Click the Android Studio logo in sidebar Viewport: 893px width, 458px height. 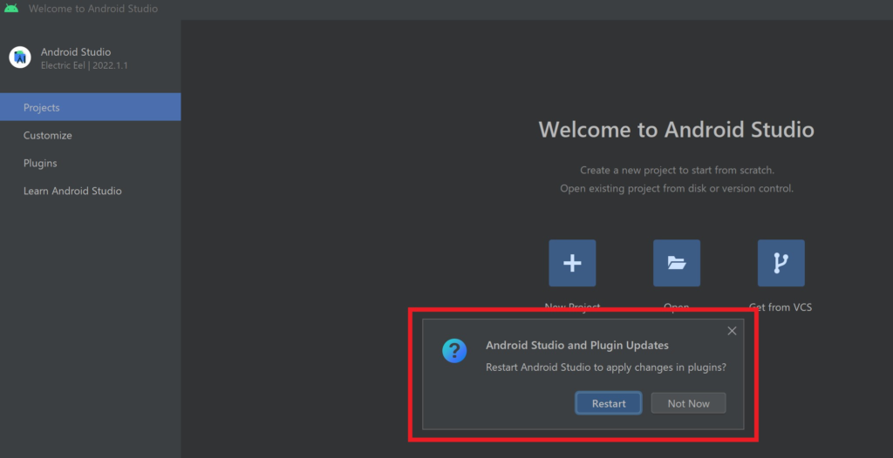[x=20, y=57]
